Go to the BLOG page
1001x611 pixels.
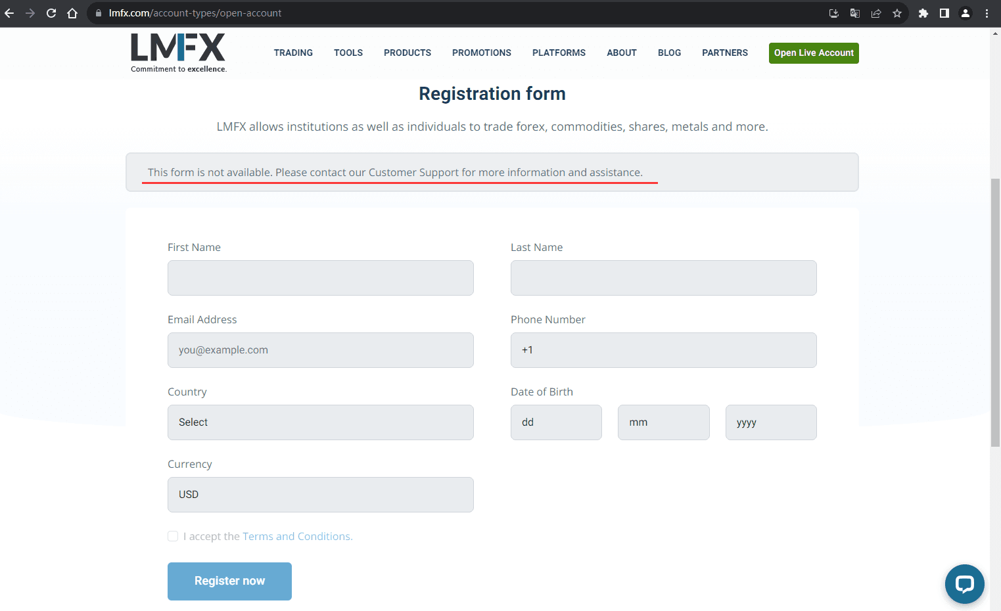tap(669, 53)
